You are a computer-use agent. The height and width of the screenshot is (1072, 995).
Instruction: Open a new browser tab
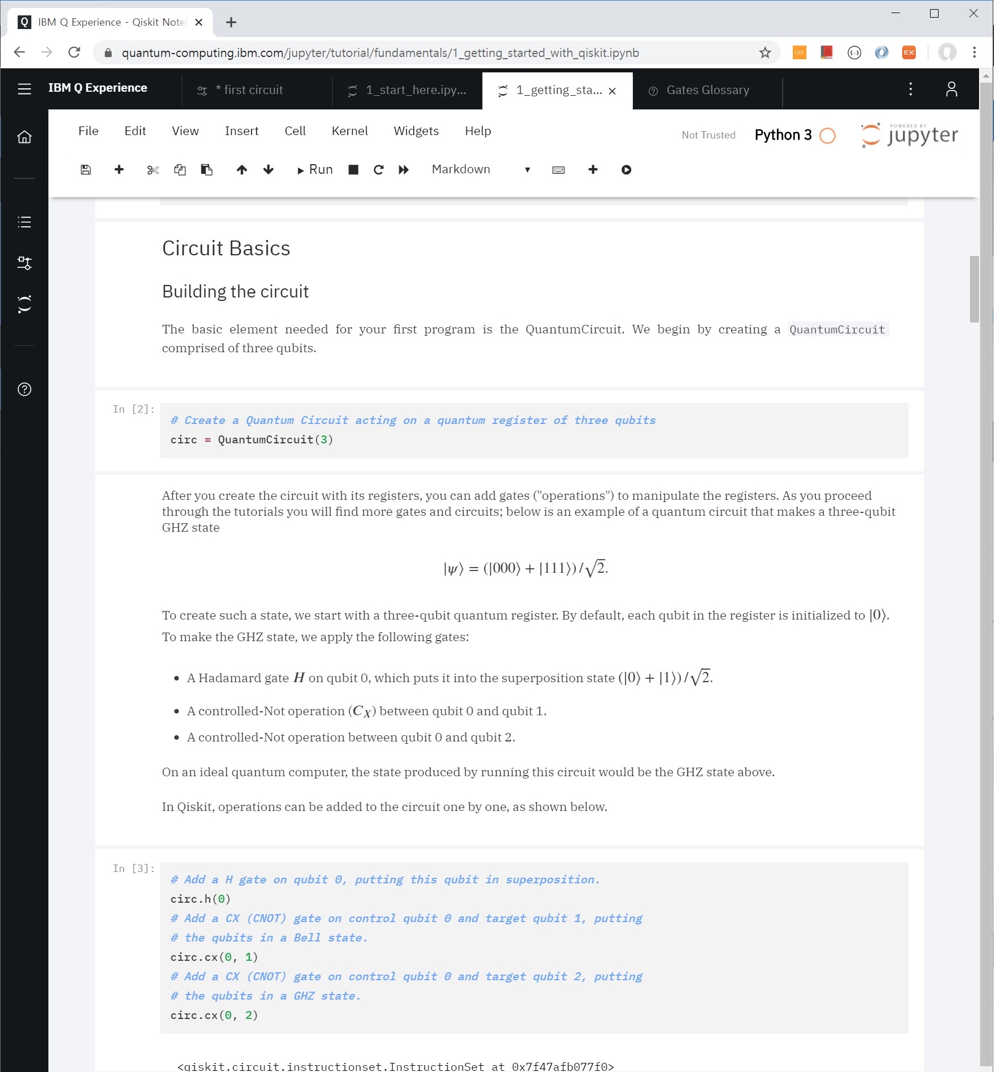[x=231, y=22]
